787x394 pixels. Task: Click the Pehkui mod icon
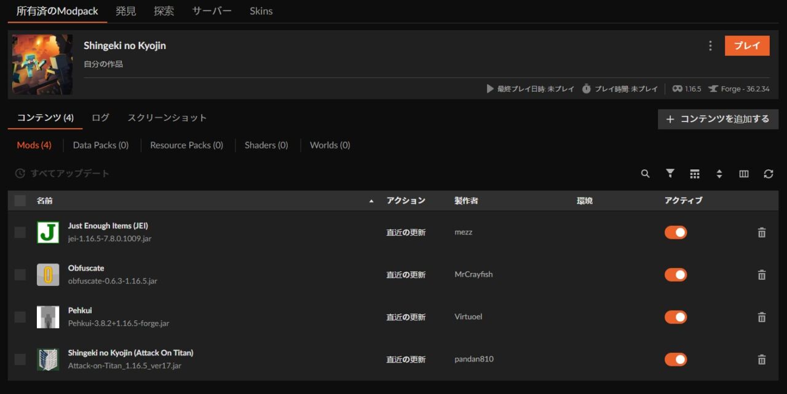(48, 317)
